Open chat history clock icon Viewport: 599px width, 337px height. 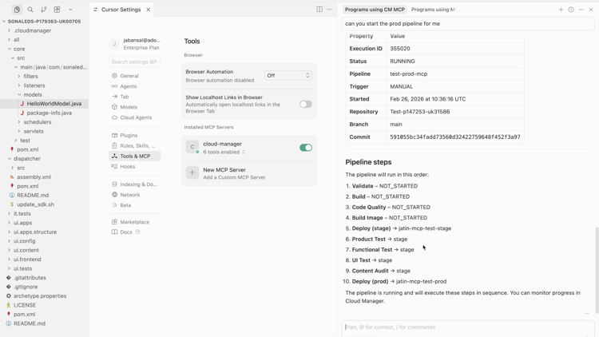[571, 10]
